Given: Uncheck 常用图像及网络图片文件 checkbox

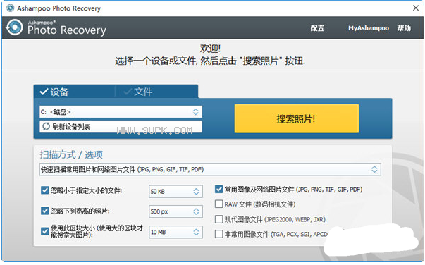Looking at the screenshot, I should (218, 189).
